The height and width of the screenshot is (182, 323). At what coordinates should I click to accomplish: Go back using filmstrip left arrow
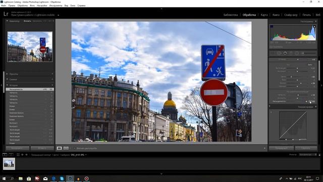[22, 155]
